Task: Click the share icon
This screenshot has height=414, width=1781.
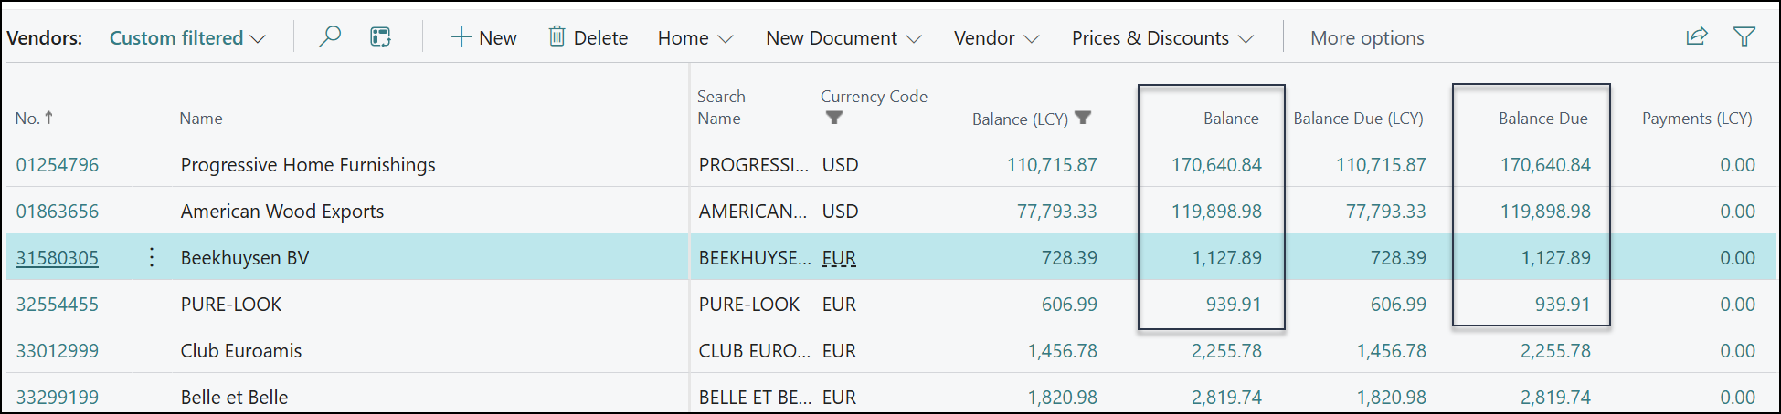Action: 1696,37
